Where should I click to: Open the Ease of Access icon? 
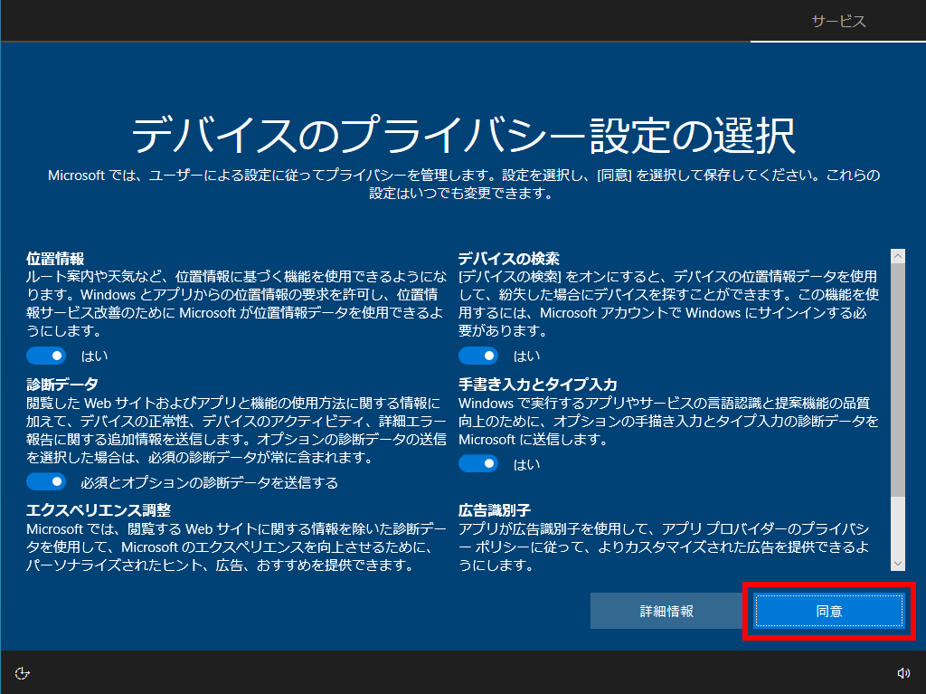22,673
